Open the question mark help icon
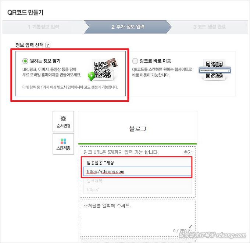This screenshot has height=243, width=250. click(x=48, y=45)
